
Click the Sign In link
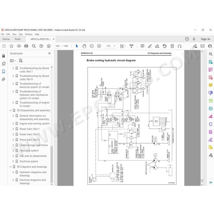(205, 39)
